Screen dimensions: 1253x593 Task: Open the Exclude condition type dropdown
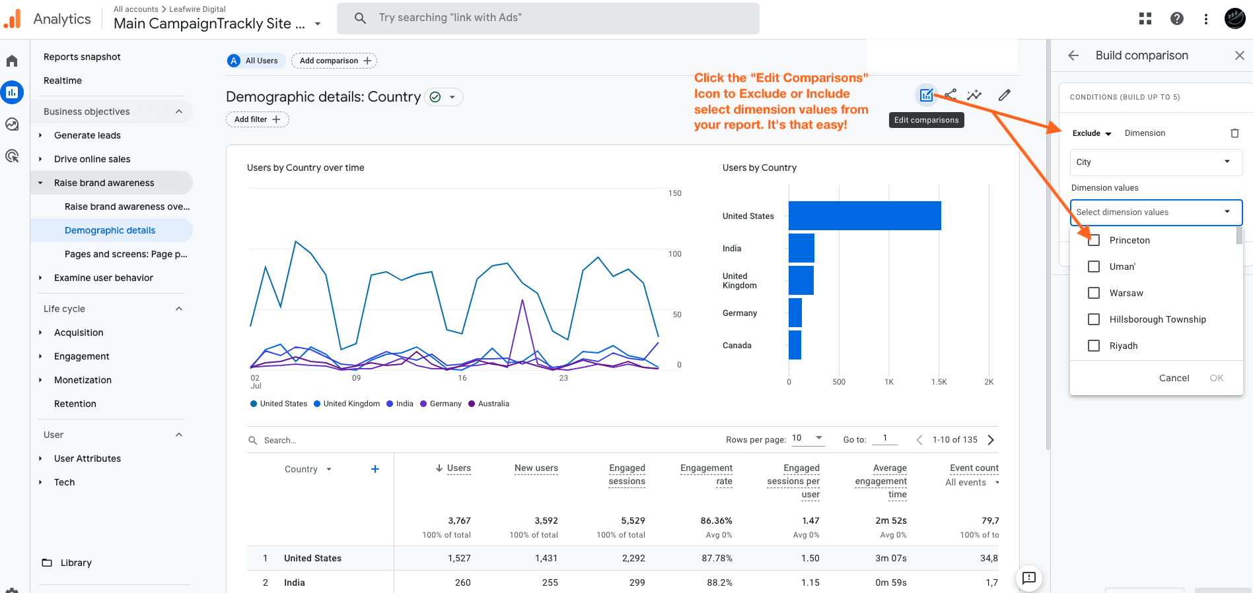coord(1092,133)
